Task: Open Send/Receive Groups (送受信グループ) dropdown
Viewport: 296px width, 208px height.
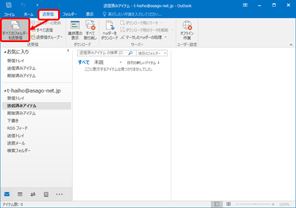Action: pyautogui.click(x=47, y=37)
